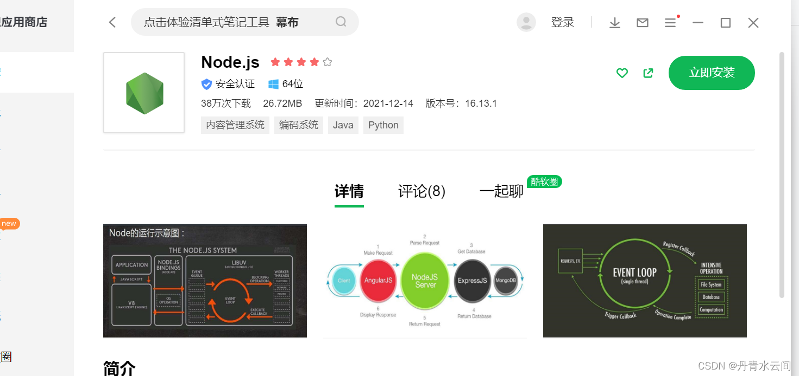Switch to the 详情 tab
Screen dimensions: 799x376
(x=349, y=191)
